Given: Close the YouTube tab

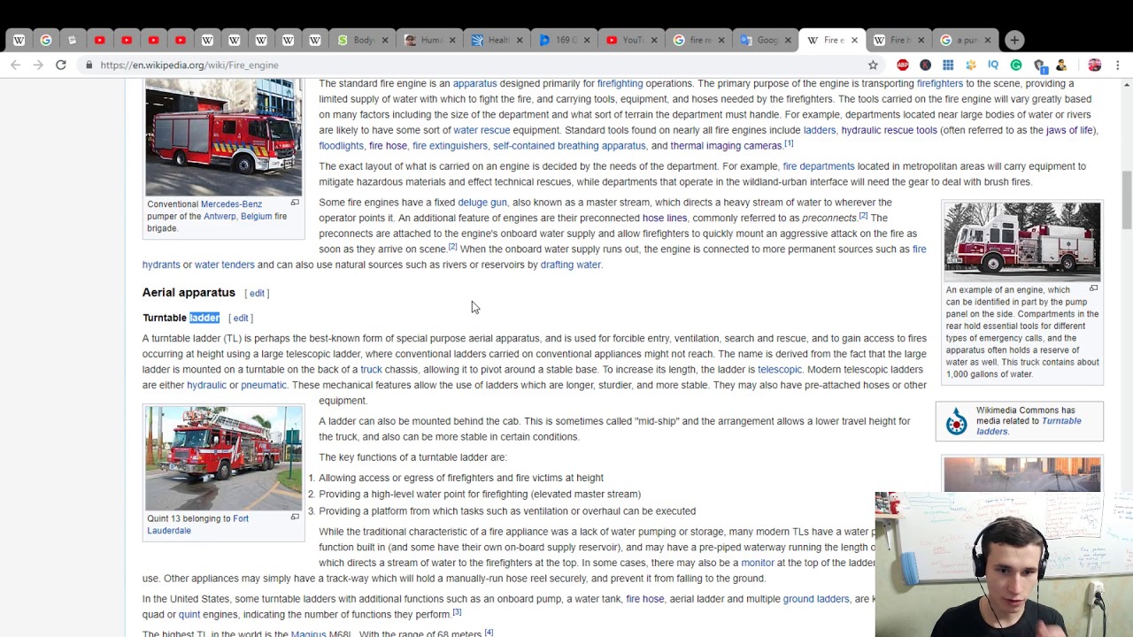Looking at the screenshot, I should point(653,40).
